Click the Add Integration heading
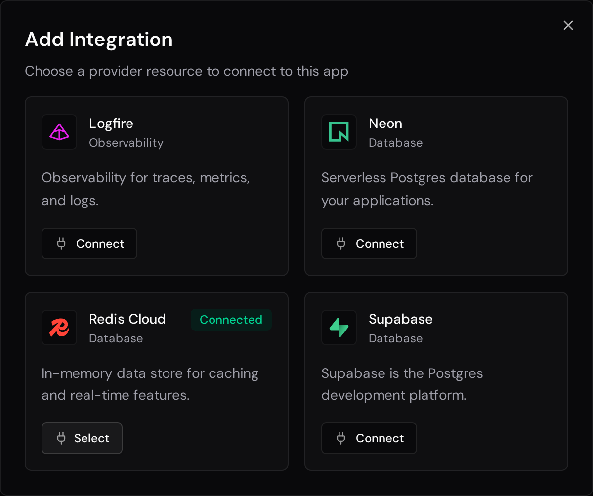The image size is (593, 496). pos(99,40)
